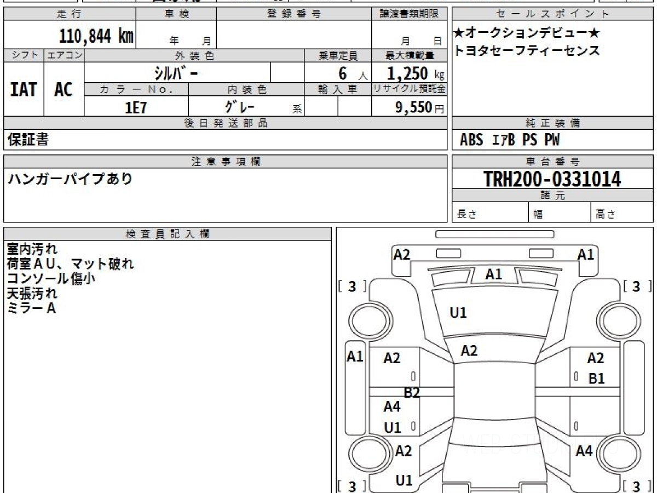Viewport: 657px width, 493px height.
Task: Click the 外装色 header
Action: [x=194, y=55]
